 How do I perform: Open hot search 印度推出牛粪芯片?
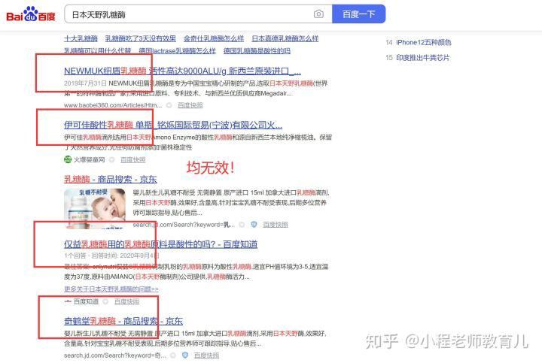(x=423, y=58)
